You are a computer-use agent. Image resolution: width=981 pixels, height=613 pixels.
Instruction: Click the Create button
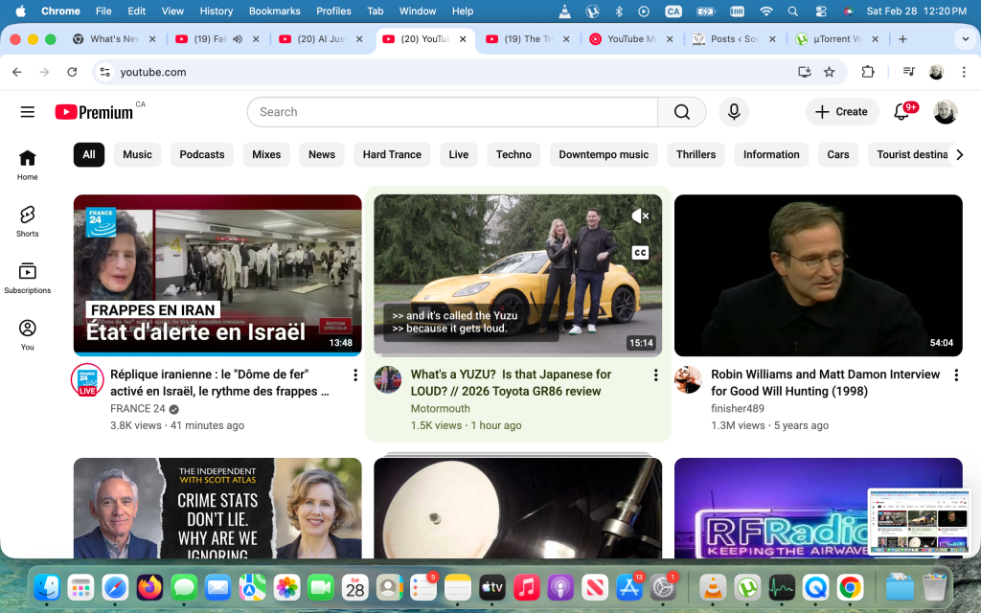tap(841, 112)
